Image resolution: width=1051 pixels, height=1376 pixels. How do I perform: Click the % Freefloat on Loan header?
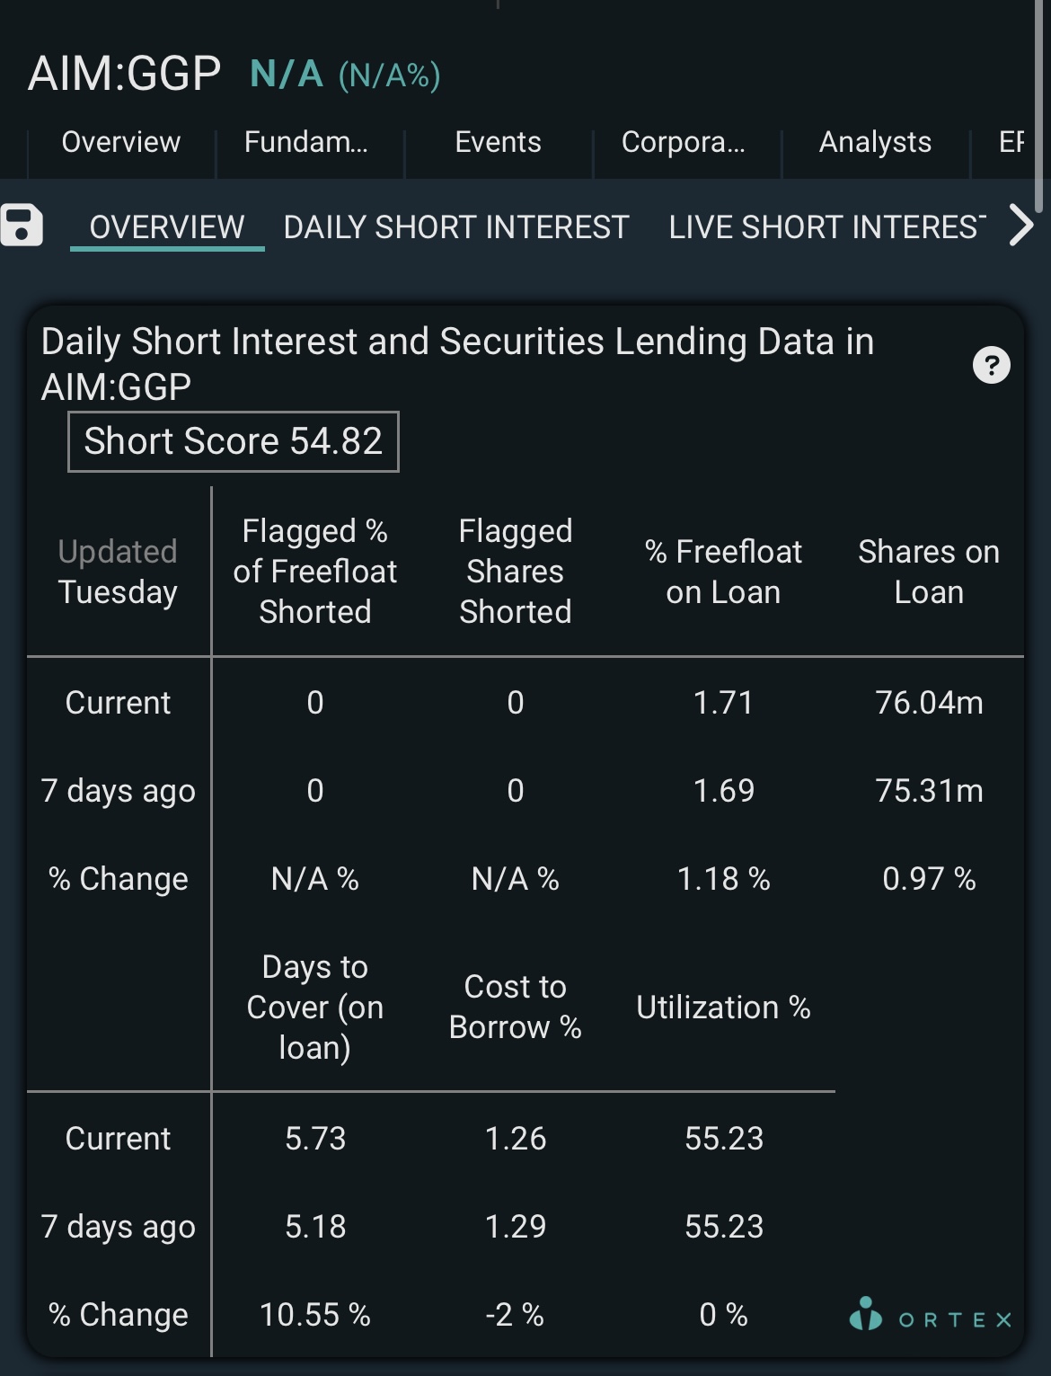(x=723, y=572)
